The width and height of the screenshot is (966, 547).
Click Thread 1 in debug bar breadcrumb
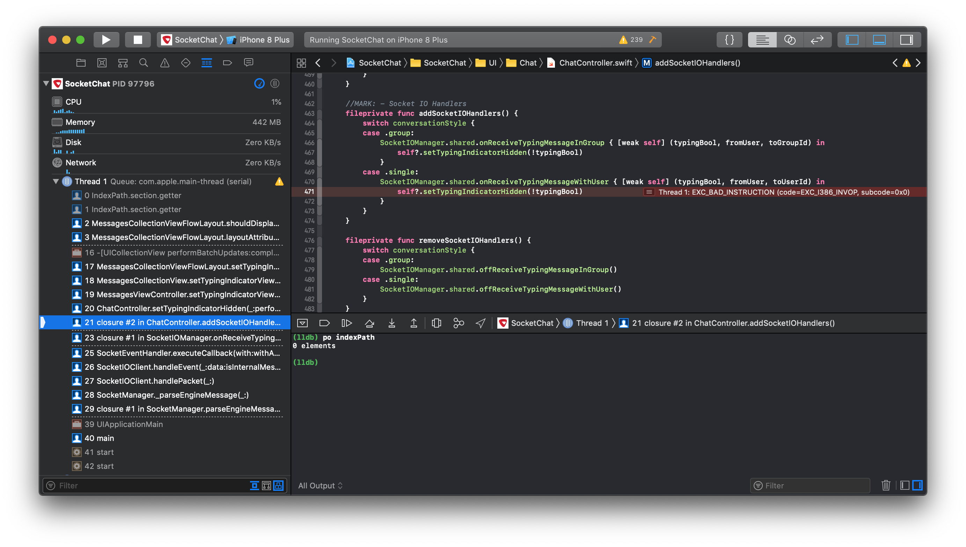point(586,323)
